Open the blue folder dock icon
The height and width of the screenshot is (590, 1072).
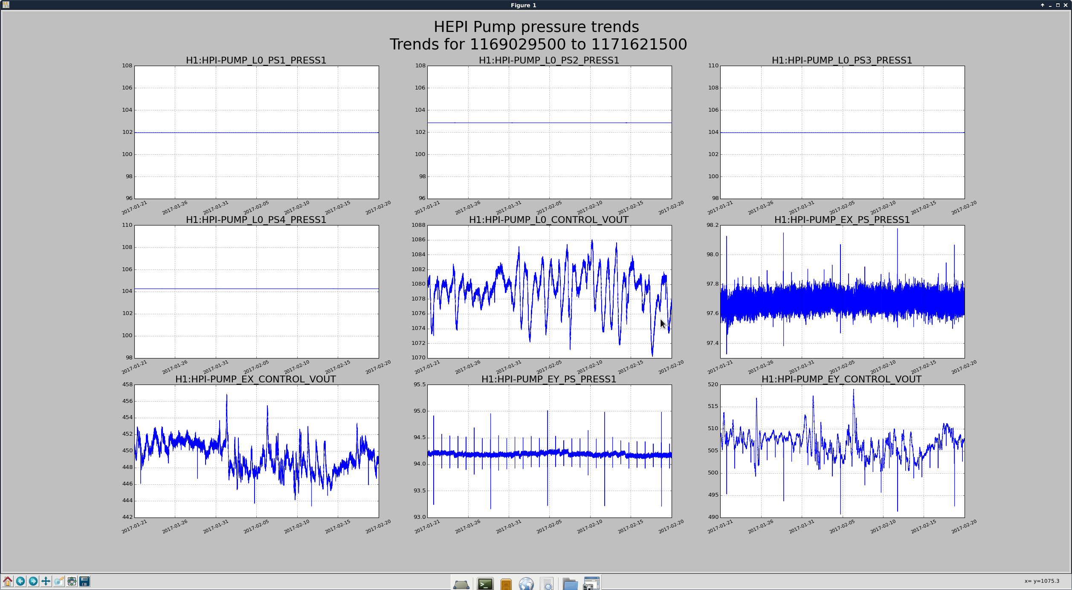pos(570,584)
